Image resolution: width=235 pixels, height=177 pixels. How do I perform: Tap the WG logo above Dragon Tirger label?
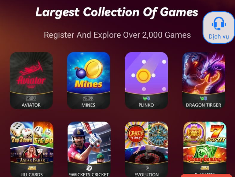coord(204,98)
